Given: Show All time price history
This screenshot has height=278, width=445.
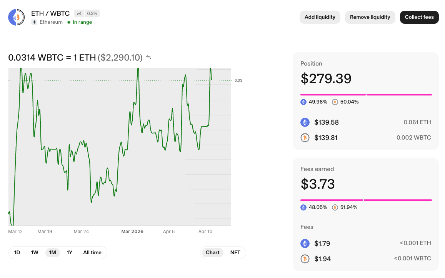Looking at the screenshot, I should [x=92, y=253].
